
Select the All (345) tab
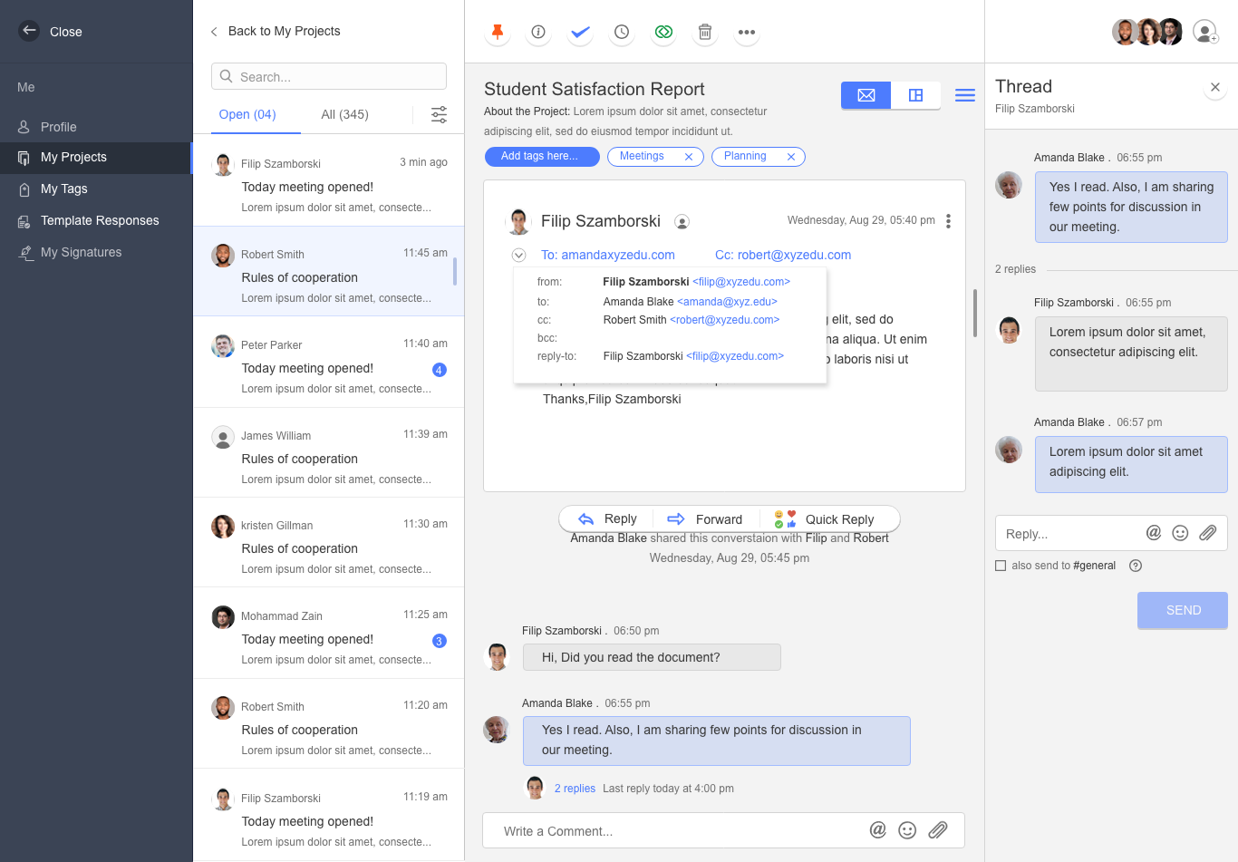[344, 114]
